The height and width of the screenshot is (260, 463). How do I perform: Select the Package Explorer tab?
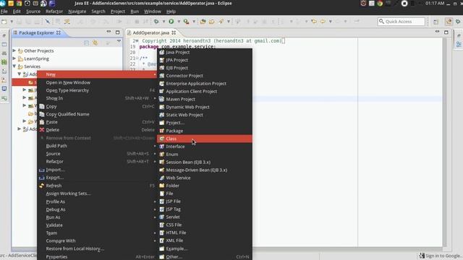(x=37, y=32)
